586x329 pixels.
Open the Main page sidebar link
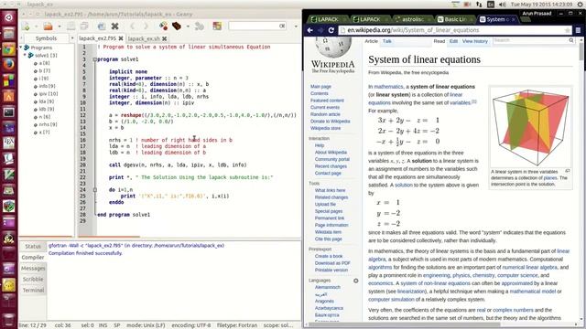pos(320,87)
